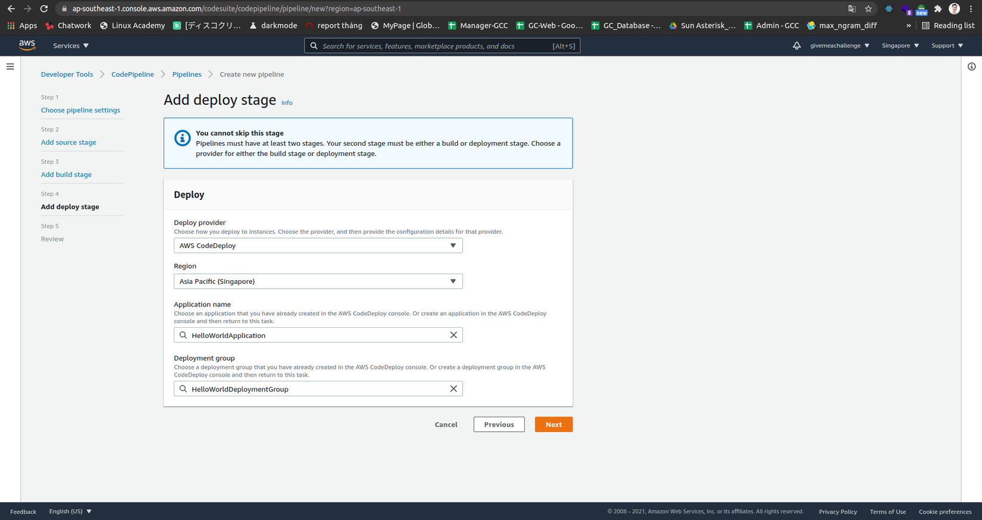This screenshot has height=520, width=982.
Task: Open the givemeachallenge account dropdown
Action: 840,46
